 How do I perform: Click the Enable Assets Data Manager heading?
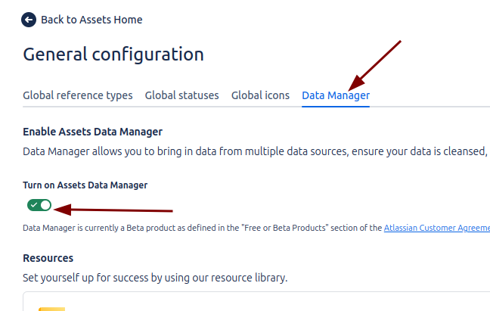coord(93,132)
